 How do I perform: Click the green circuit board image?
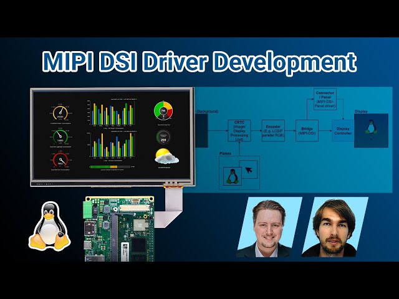pyautogui.click(x=118, y=229)
